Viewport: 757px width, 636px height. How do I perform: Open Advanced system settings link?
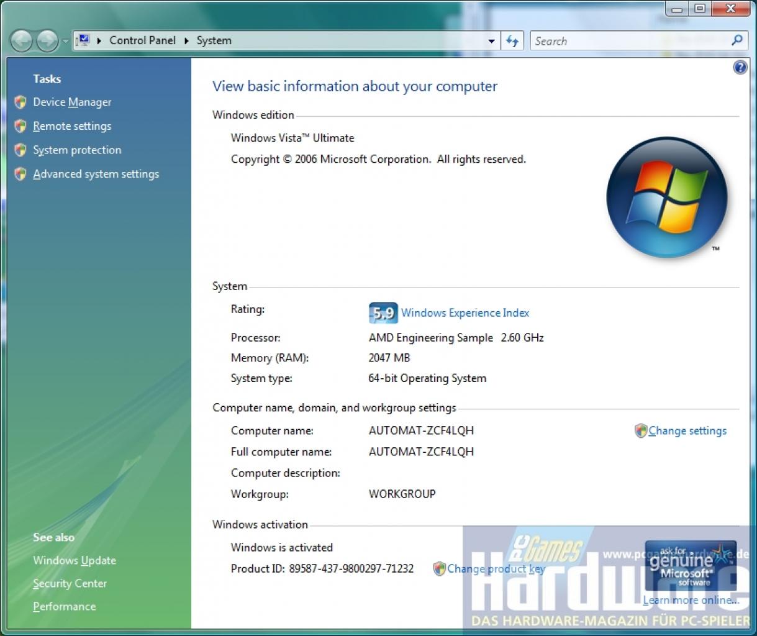(x=96, y=174)
